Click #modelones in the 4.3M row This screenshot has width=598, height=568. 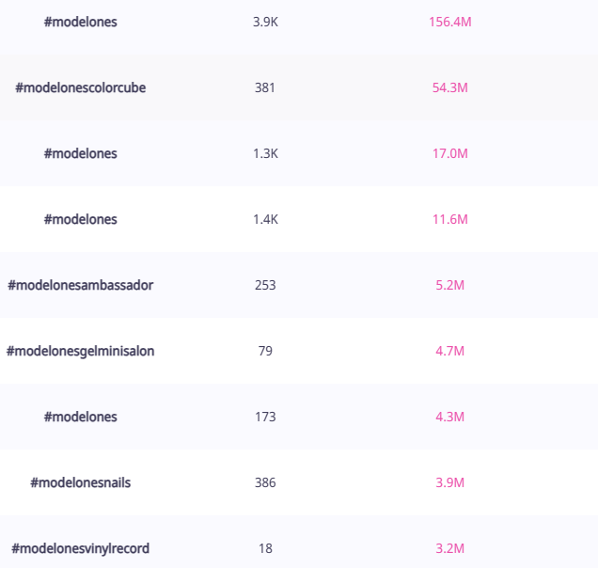(x=81, y=417)
